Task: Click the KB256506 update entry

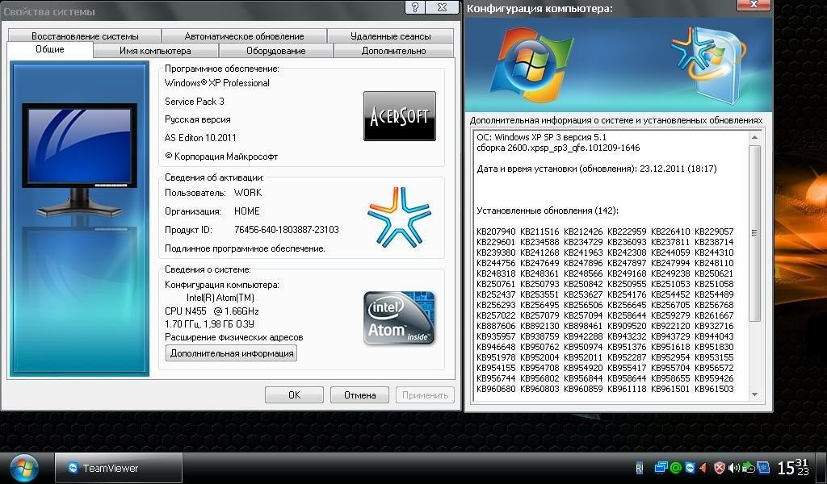Action: tap(583, 305)
